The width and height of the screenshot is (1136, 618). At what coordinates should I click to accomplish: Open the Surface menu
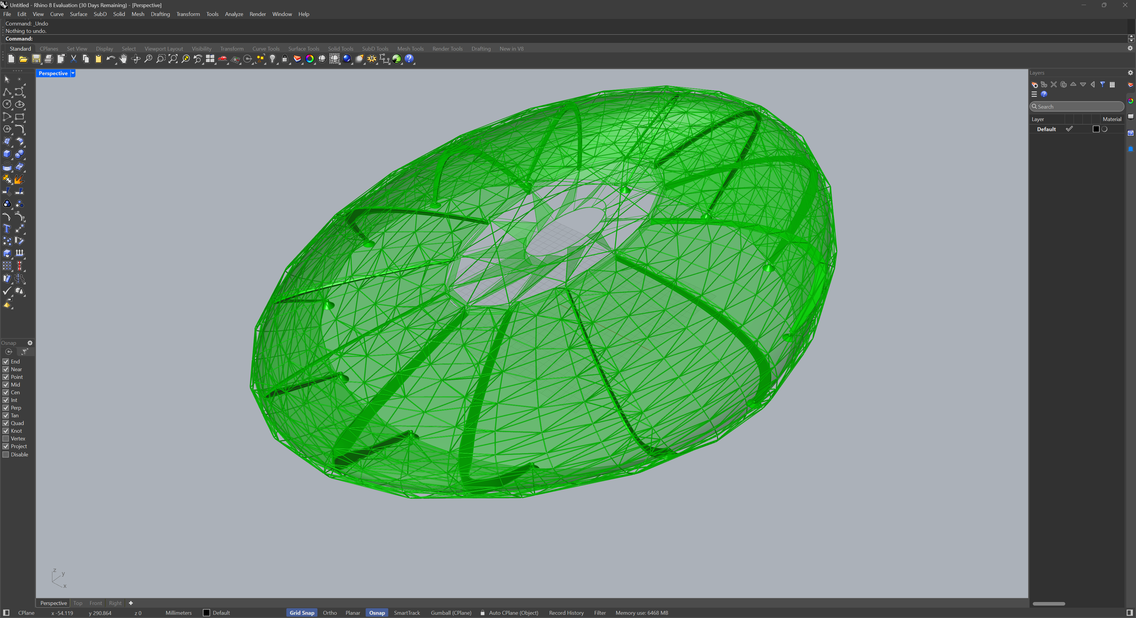78,14
